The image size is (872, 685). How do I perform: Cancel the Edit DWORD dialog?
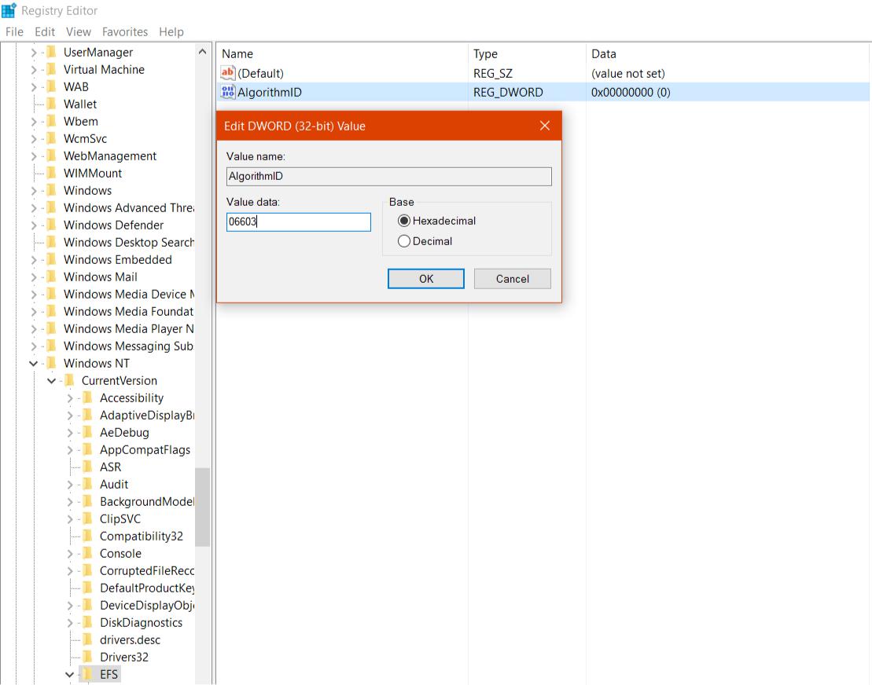tap(512, 279)
